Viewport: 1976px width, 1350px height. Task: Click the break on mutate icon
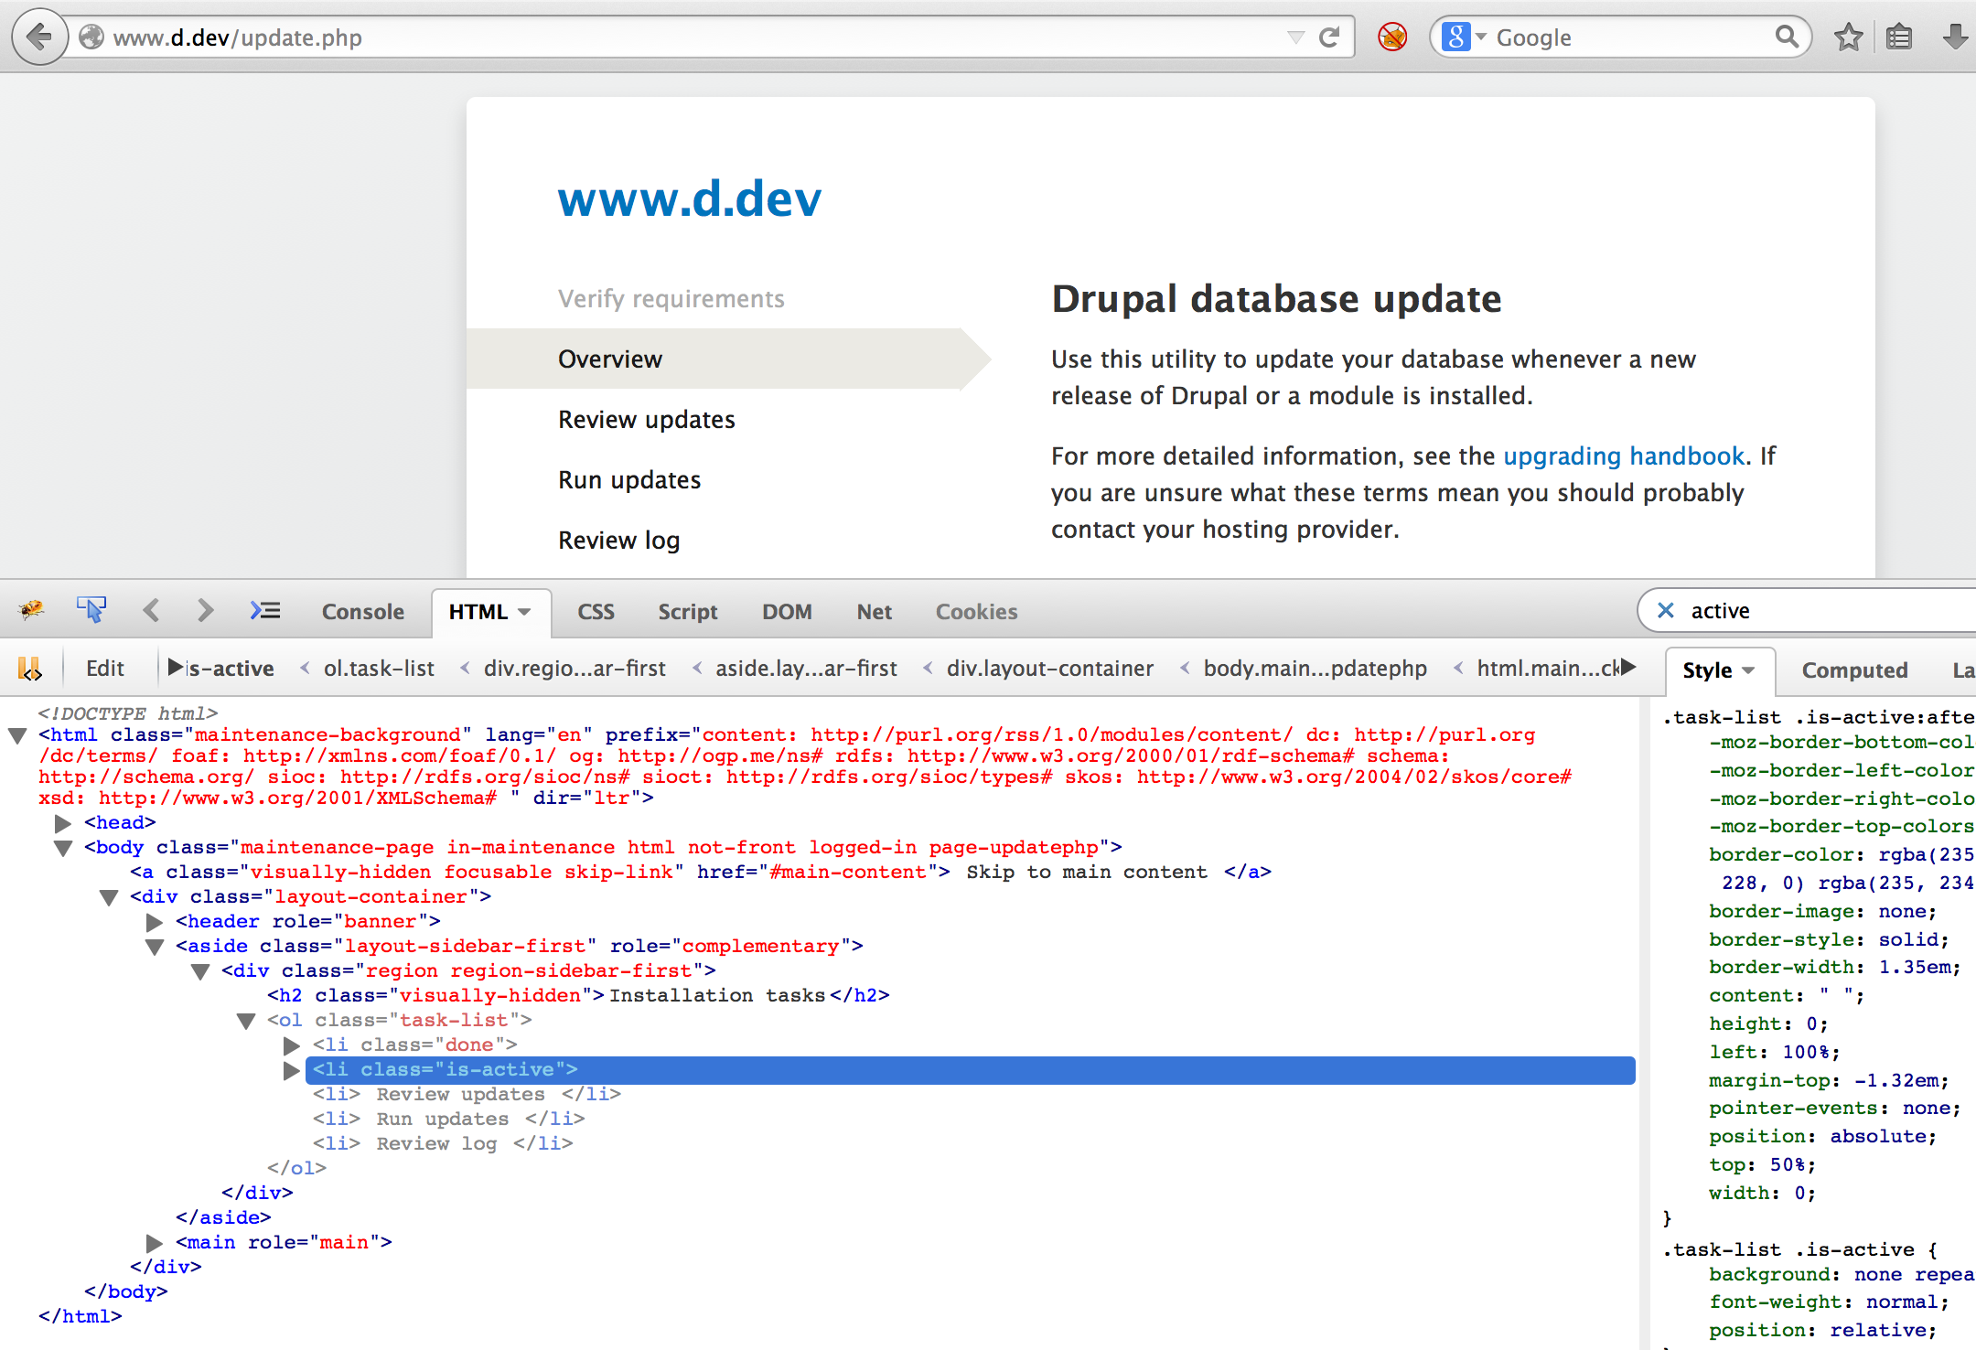pos(30,669)
